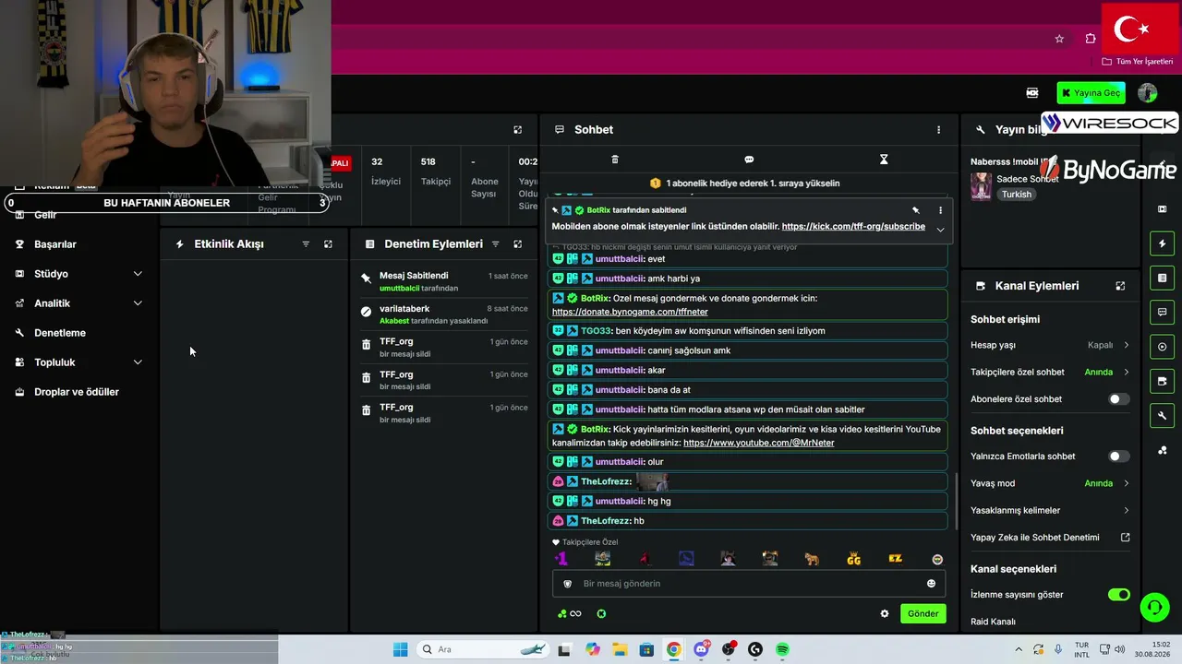1182x664 pixels.
Task: Select the tiger emote
Action: tap(812, 559)
